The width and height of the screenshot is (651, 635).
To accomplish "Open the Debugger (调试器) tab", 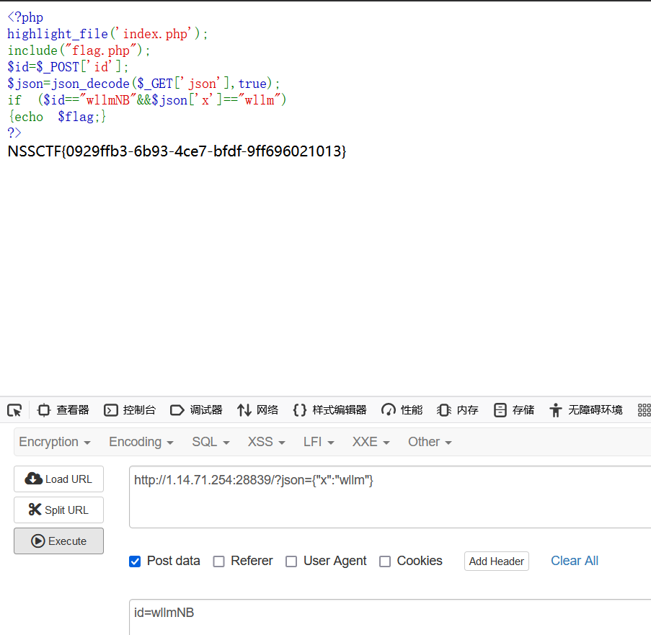I will tap(196, 410).
